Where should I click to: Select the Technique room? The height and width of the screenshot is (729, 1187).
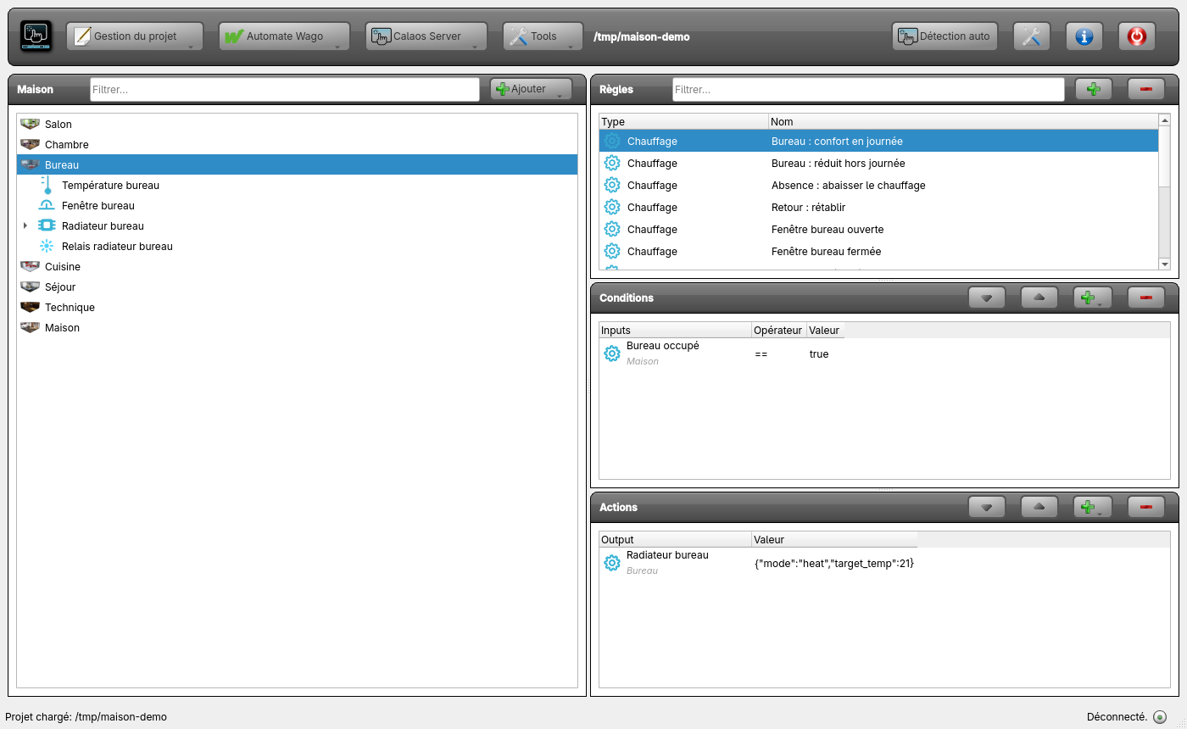[297, 308]
